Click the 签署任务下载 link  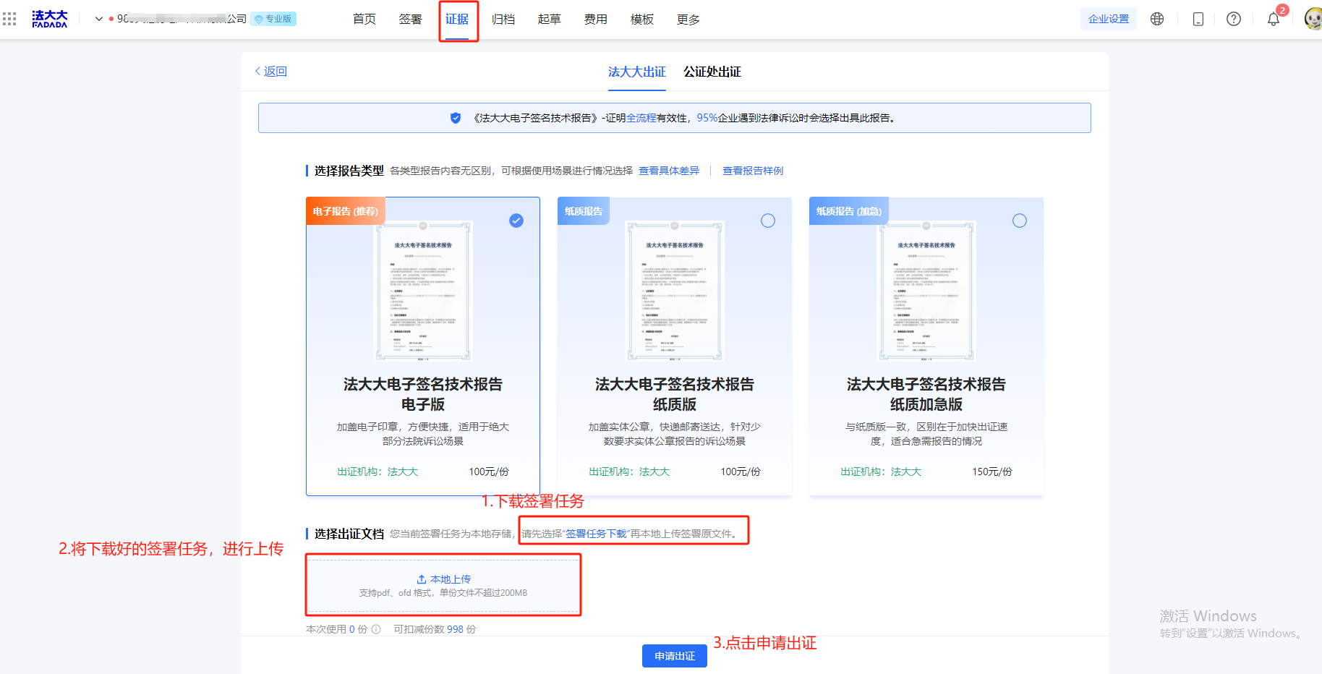(x=597, y=534)
